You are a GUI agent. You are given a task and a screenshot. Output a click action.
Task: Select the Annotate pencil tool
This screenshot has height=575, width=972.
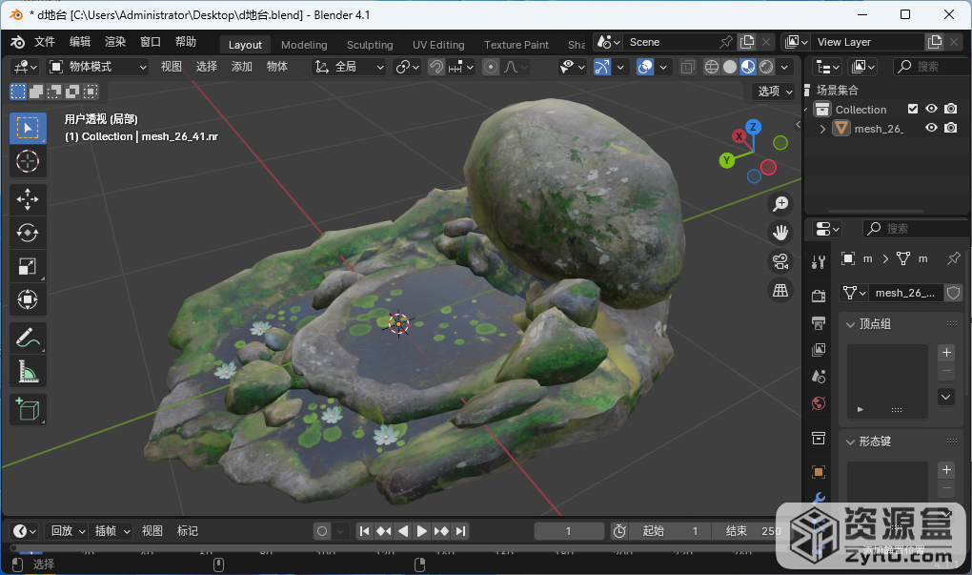click(28, 338)
